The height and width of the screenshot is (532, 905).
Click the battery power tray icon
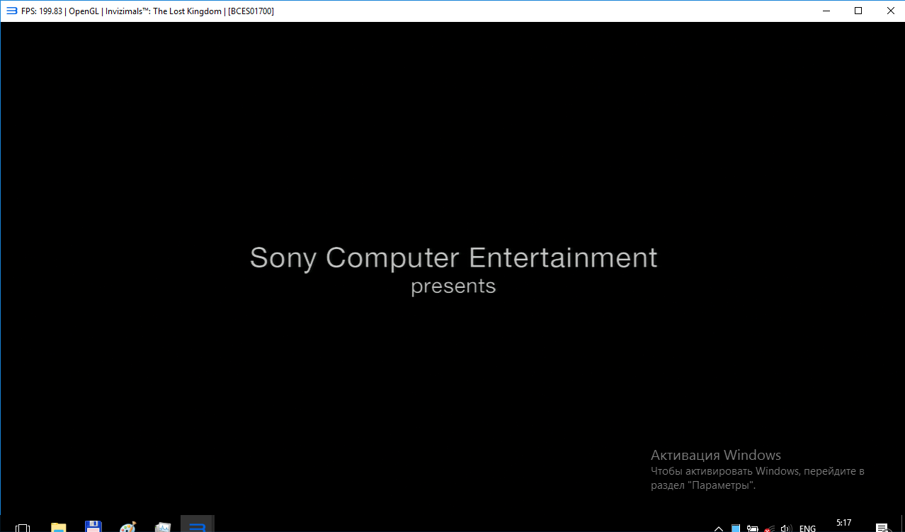(x=752, y=528)
